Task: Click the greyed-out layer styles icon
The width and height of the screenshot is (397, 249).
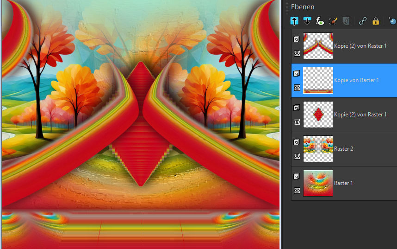Action: point(346,21)
